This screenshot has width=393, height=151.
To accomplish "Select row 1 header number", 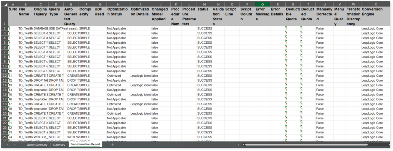I will point(5,16).
